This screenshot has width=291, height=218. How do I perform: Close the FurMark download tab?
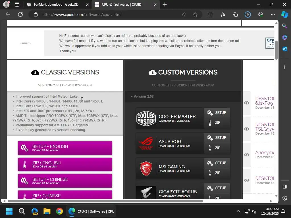pyautogui.click(x=87, y=5)
